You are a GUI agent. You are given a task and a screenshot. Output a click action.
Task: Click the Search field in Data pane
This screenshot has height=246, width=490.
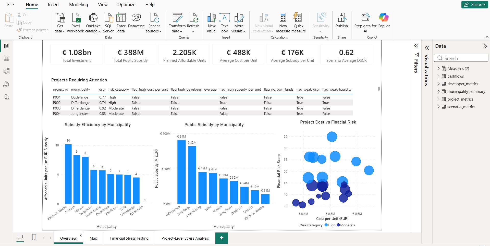[461, 58]
